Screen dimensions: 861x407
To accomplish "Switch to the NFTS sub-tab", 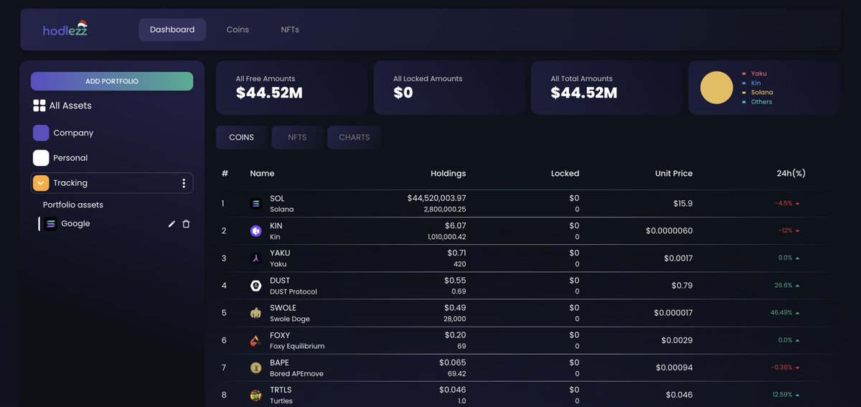I will tap(297, 137).
